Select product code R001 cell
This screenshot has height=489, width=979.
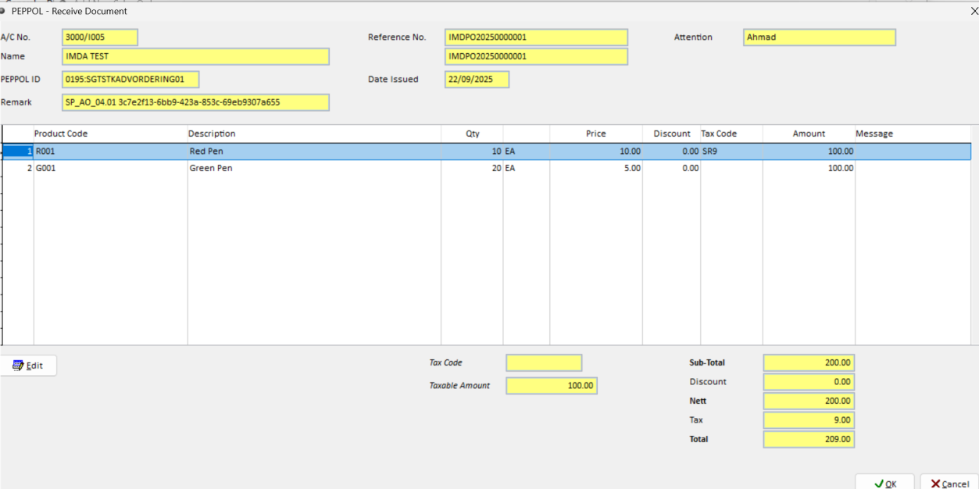(x=110, y=152)
